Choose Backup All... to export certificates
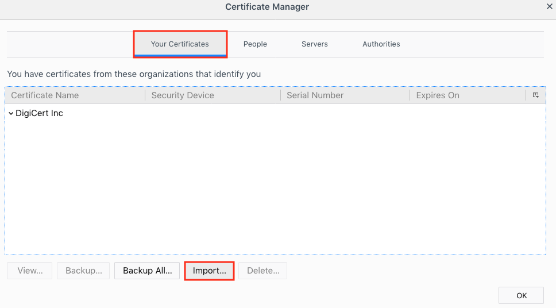Screen dimensions: 556x308 click(x=147, y=271)
